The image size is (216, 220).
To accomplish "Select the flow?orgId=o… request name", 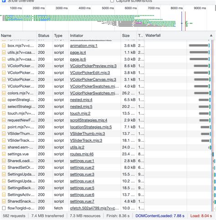I will [x=21, y=208].
